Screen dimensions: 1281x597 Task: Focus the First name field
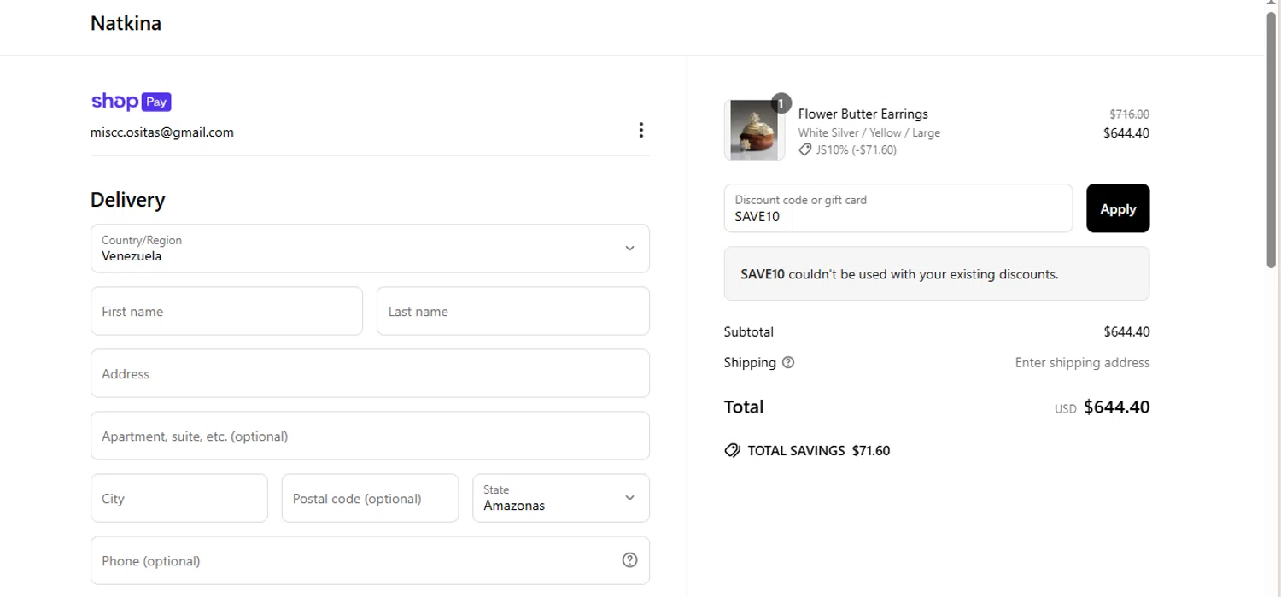226,311
